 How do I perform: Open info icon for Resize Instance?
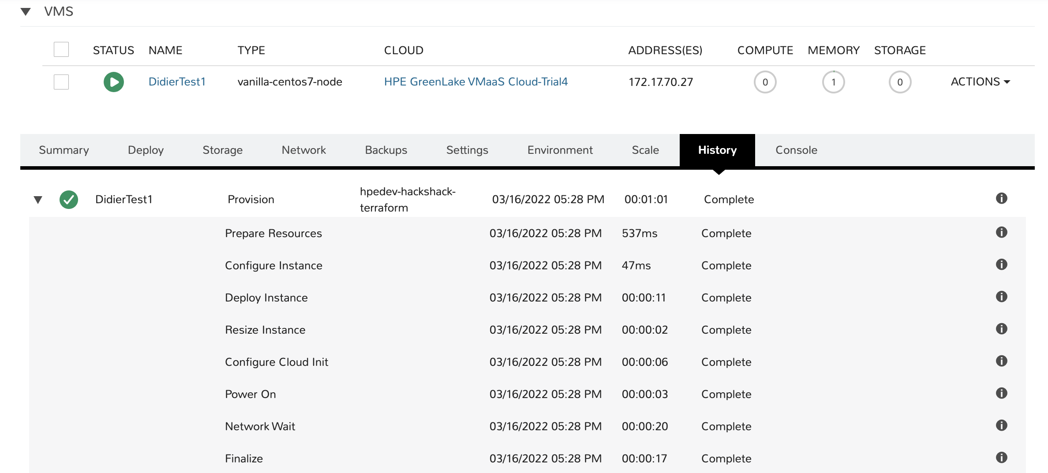tap(1001, 329)
